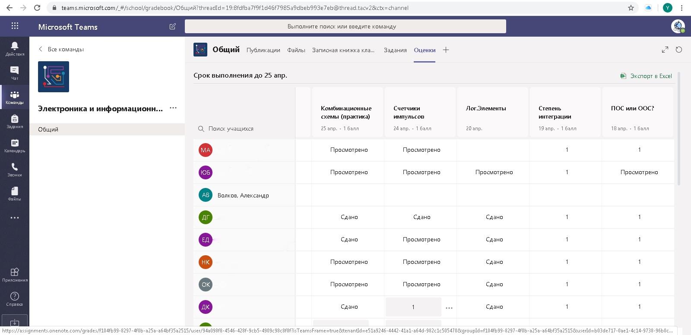Open the app launcher waffle icon
Viewport: 691px width, 335px height.
(15, 26)
